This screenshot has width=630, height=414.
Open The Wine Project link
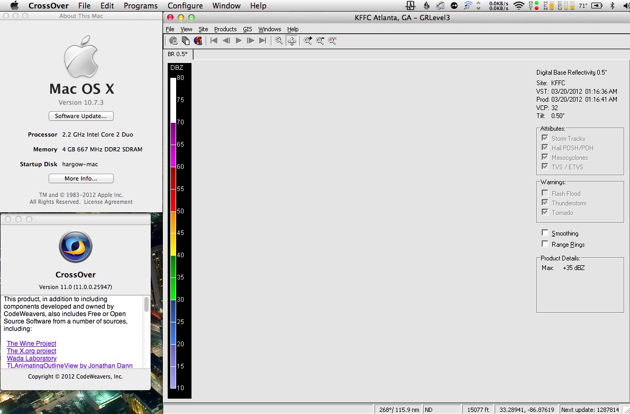31,344
